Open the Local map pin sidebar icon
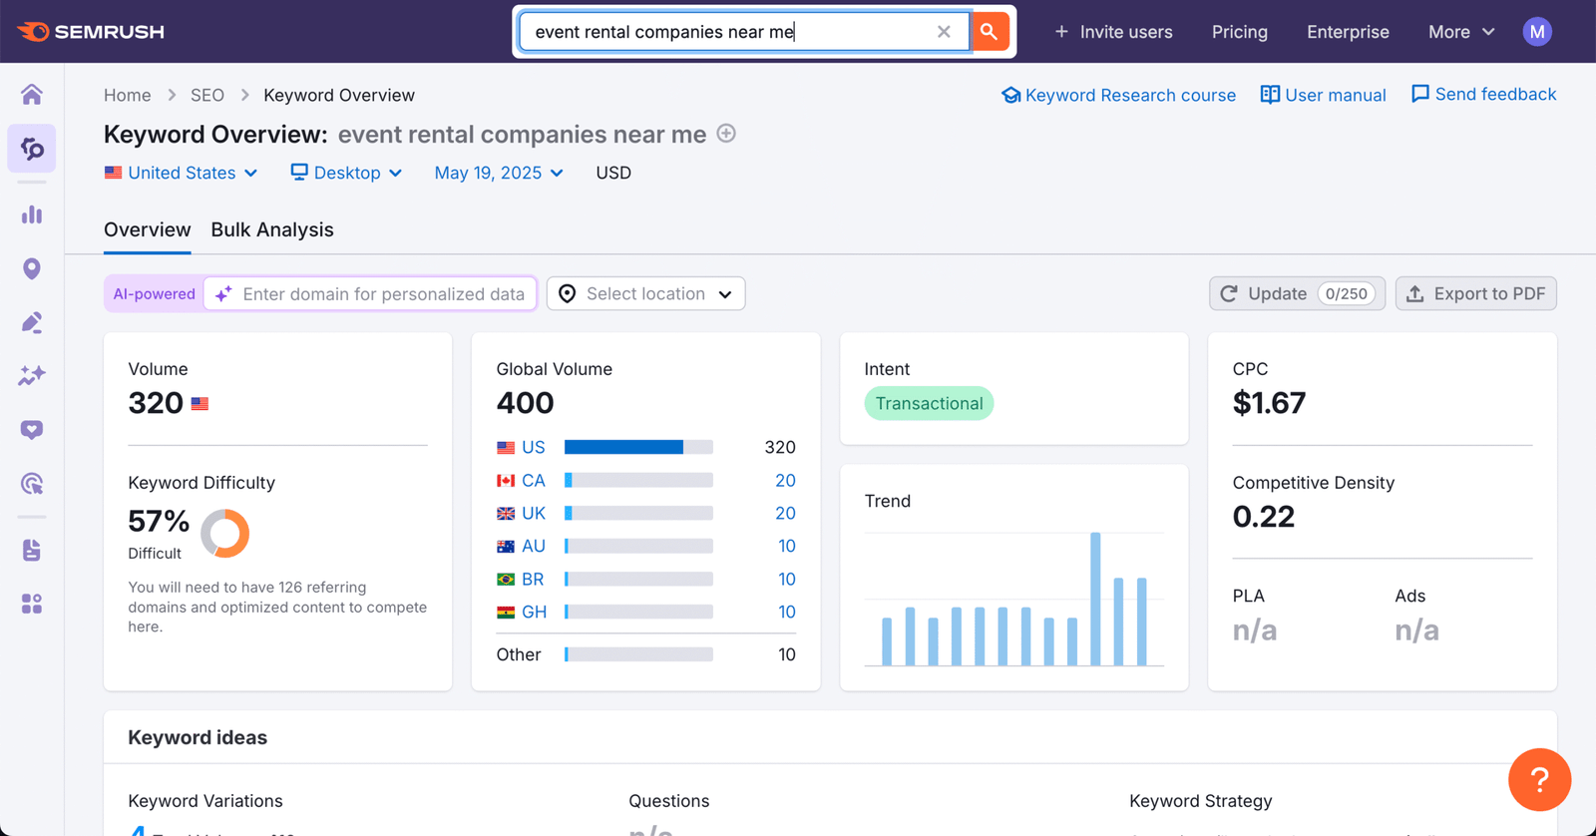 (x=32, y=268)
